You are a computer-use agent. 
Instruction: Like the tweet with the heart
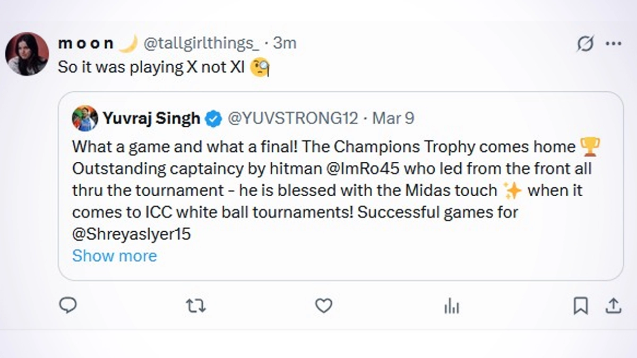click(x=323, y=305)
